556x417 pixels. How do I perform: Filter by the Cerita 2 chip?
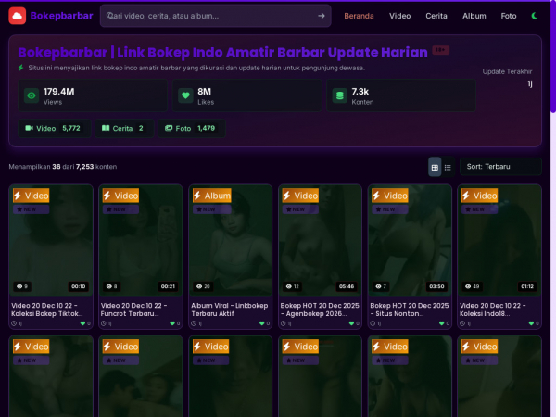124,128
